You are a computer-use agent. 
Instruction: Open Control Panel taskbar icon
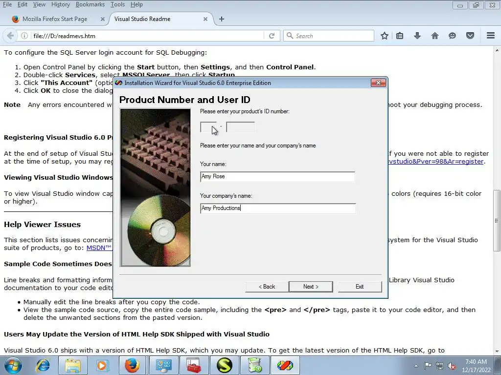pos(163,365)
